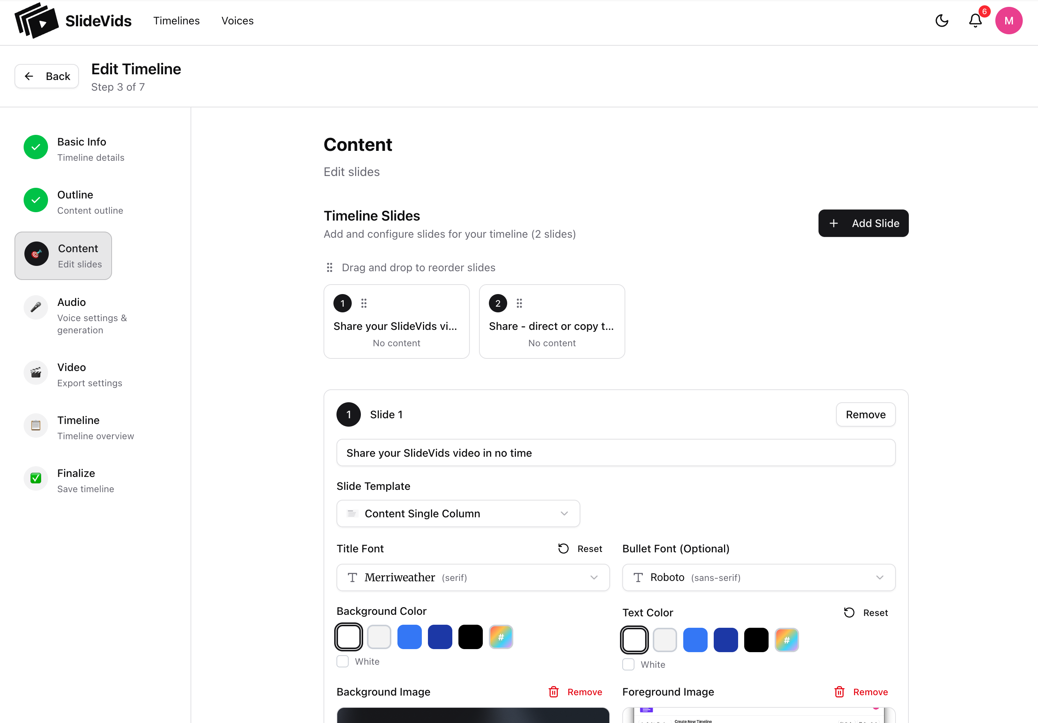Expand the Merriweather Title Font dropdown
Image resolution: width=1038 pixels, height=723 pixels.
pyautogui.click(x=473, y=577)
